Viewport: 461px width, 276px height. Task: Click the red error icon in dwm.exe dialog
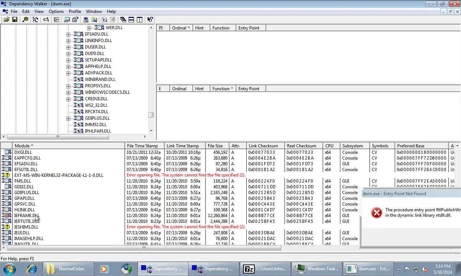376,213
